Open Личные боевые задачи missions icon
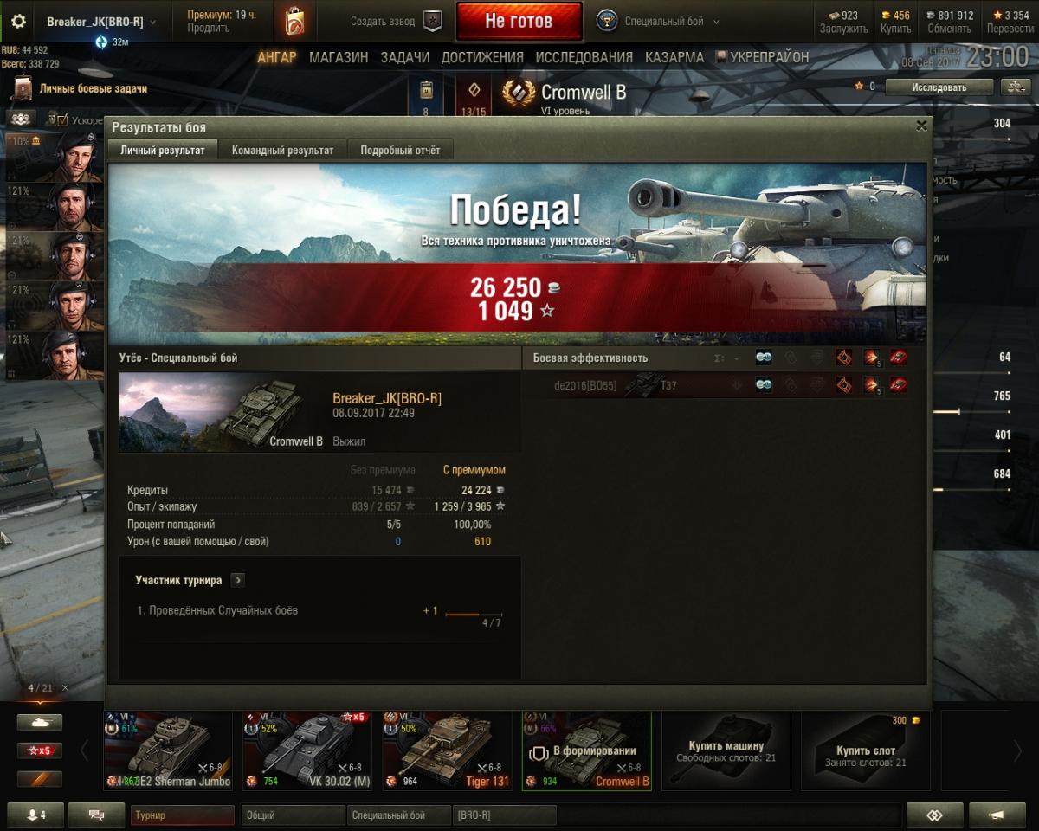Viewport: 1039px width, 831px height. [23, 89]
